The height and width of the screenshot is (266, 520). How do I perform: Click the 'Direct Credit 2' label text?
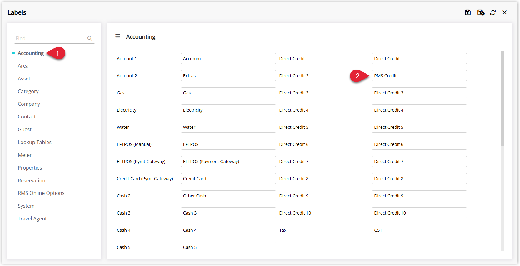pos(294,76)
